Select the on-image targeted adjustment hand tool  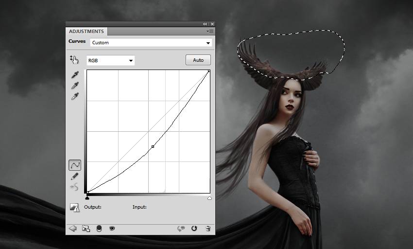[x=74, y=60]
